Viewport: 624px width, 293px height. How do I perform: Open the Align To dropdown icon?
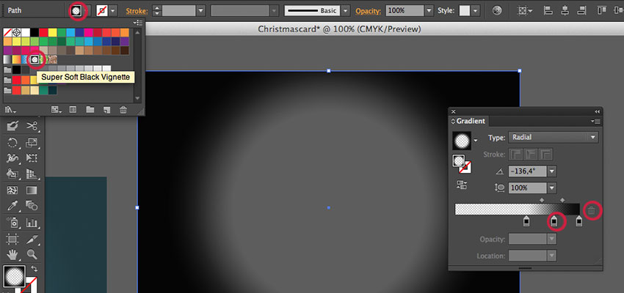click(x=525, y=11)
